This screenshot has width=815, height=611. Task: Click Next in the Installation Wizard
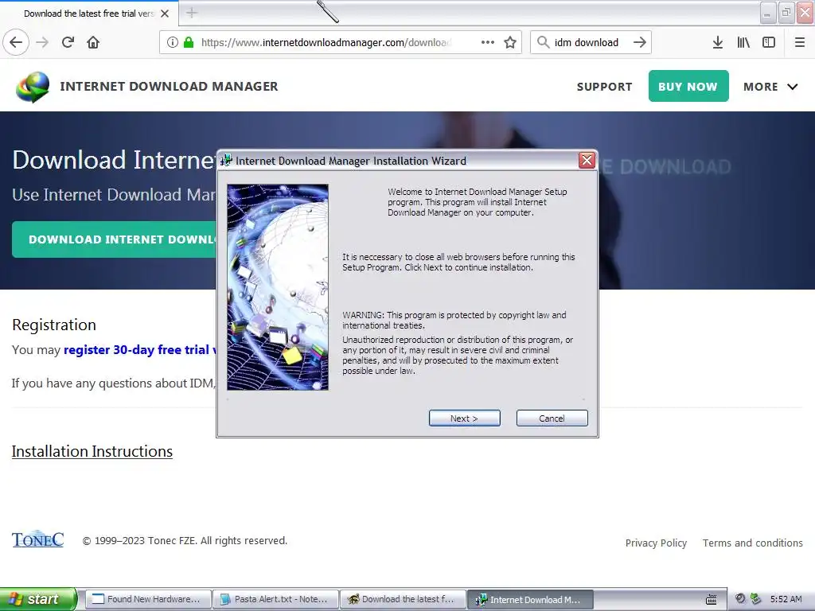465,418
